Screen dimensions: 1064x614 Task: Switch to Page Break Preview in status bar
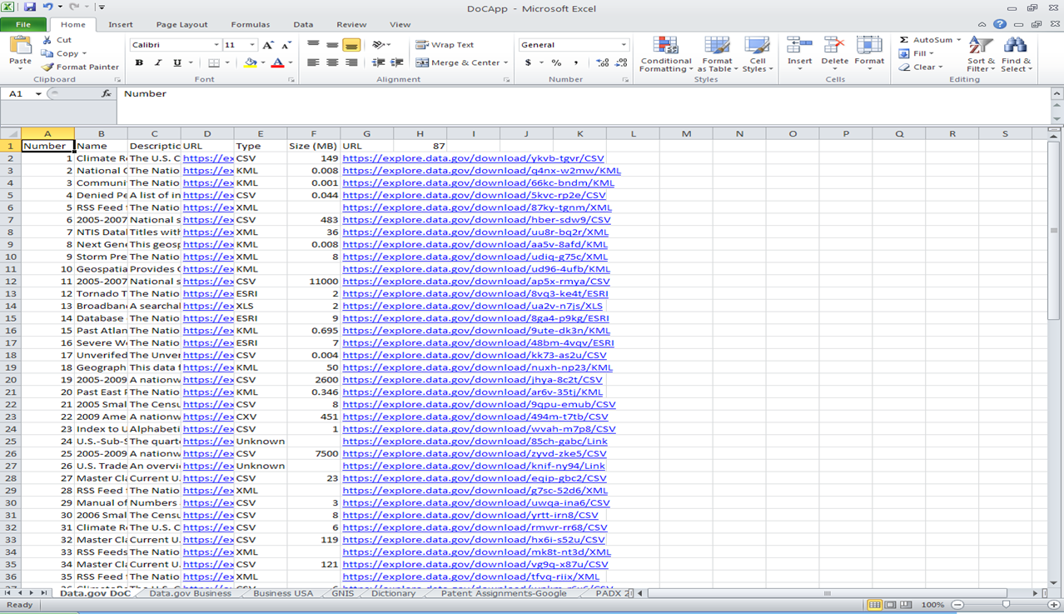click(906, 605)
